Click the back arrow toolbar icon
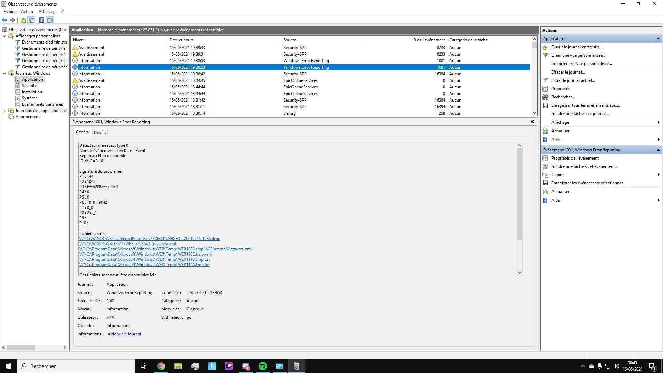This screenshot has width=663, height=373. click(4, 20)
